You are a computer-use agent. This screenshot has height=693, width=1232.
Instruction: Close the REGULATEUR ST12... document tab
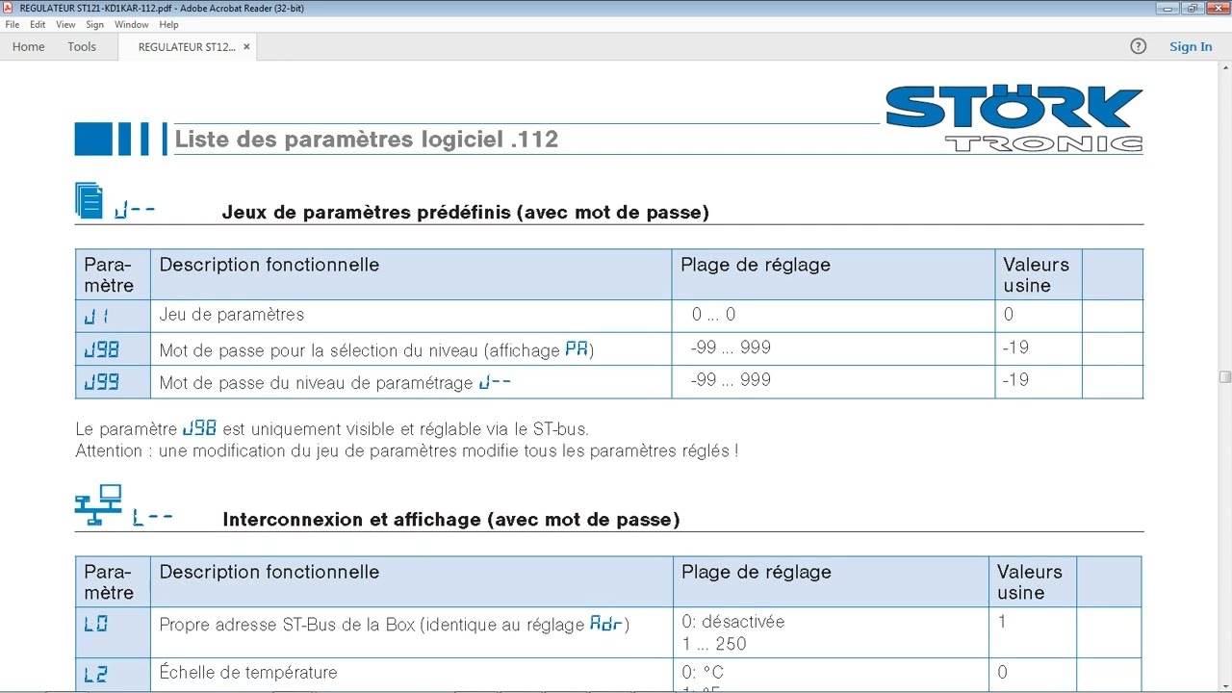[246, 46]
